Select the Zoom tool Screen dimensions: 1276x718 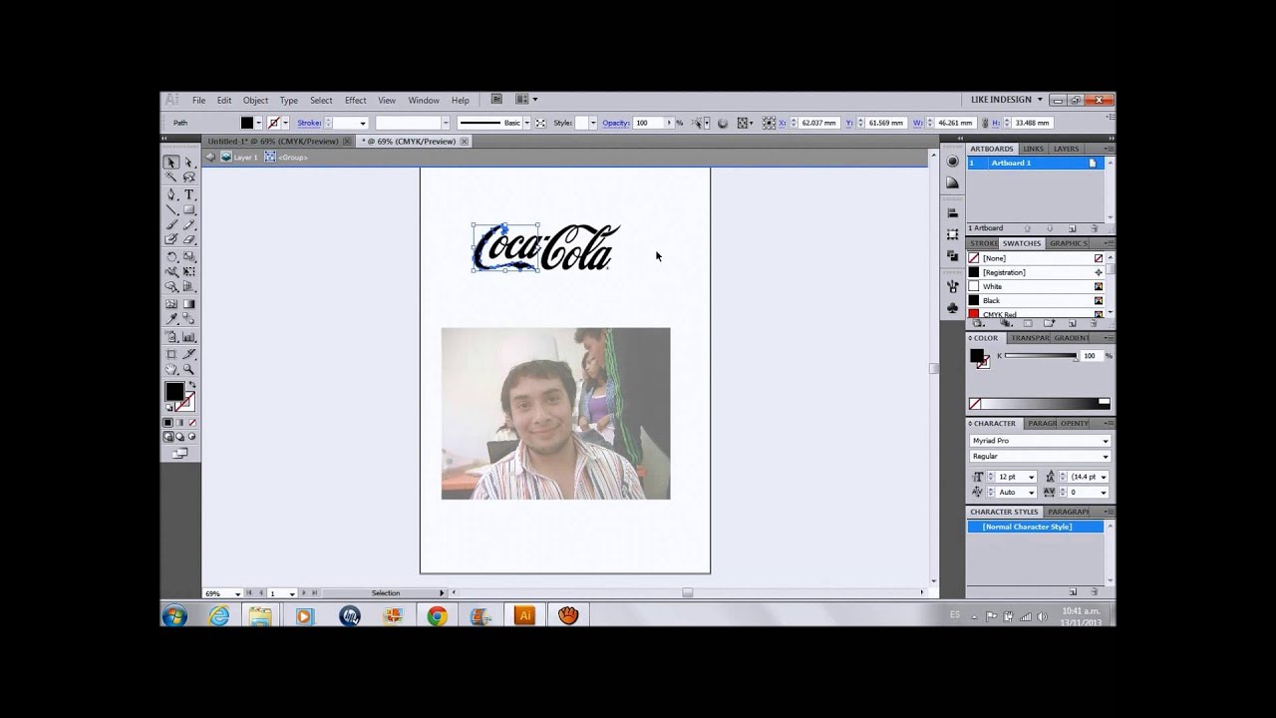click(x=188, y=369)
